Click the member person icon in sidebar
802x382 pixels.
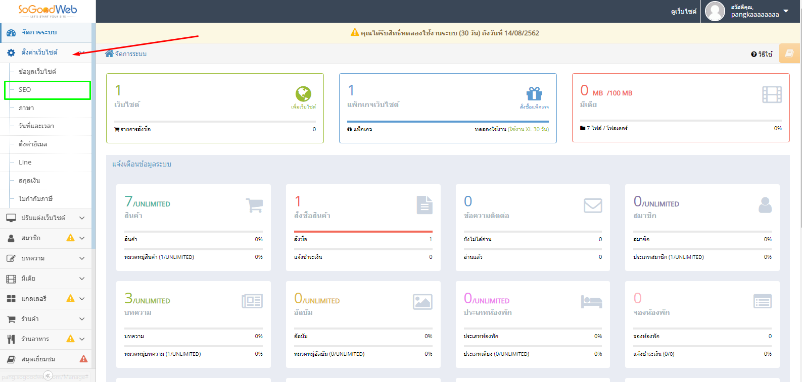coord(11,238)
